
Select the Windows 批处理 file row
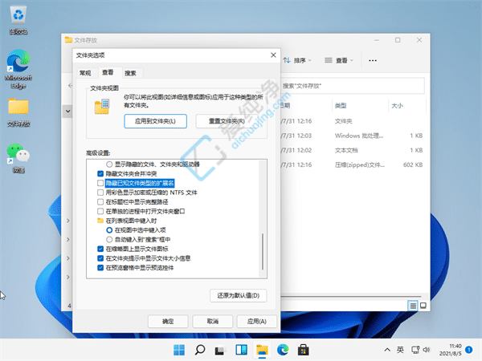(353, 136)
